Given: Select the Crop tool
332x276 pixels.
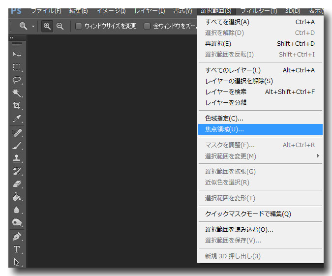Looking at the screenshot, I should 17,105.
